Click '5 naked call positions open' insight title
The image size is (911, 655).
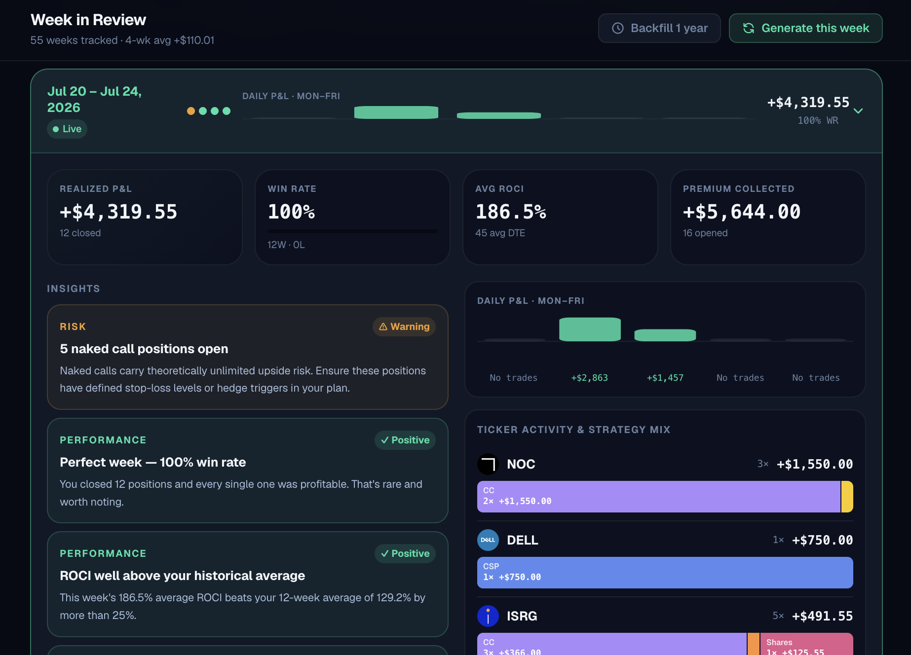144,349
